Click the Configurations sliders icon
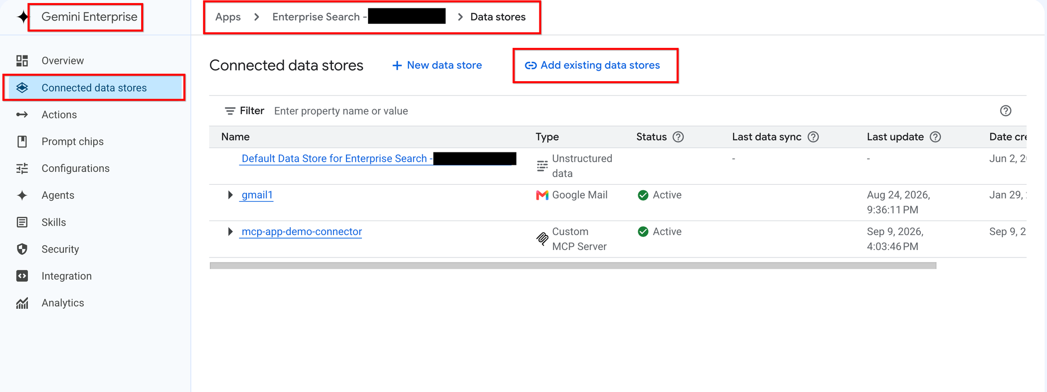1047x392 pixels. pos(22,168)
